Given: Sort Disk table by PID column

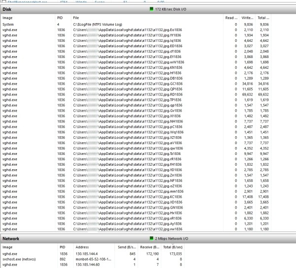Looking at the screenshot, I should (x=60, y=18).
